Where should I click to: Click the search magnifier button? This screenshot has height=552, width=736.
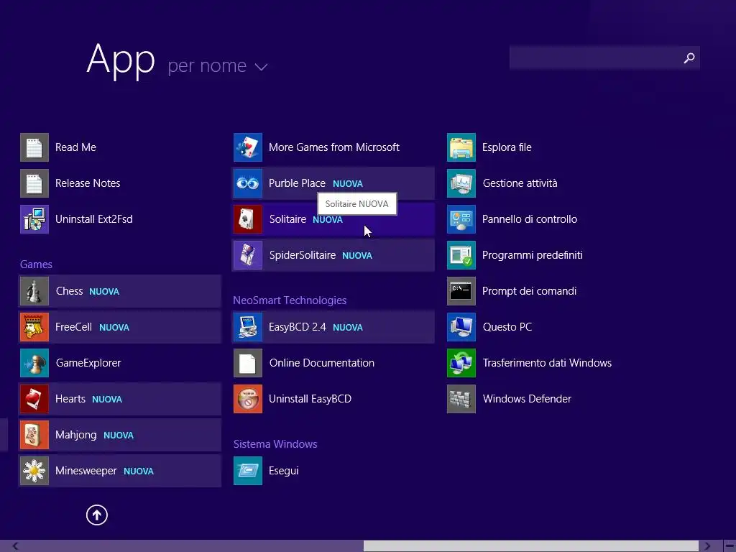coord(689,57)
